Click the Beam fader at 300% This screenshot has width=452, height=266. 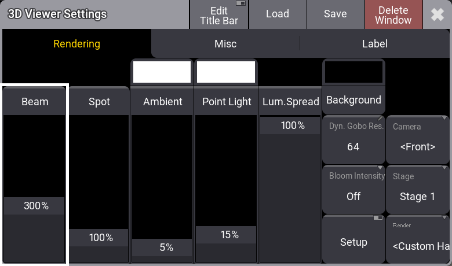click(x=35, y=206)
